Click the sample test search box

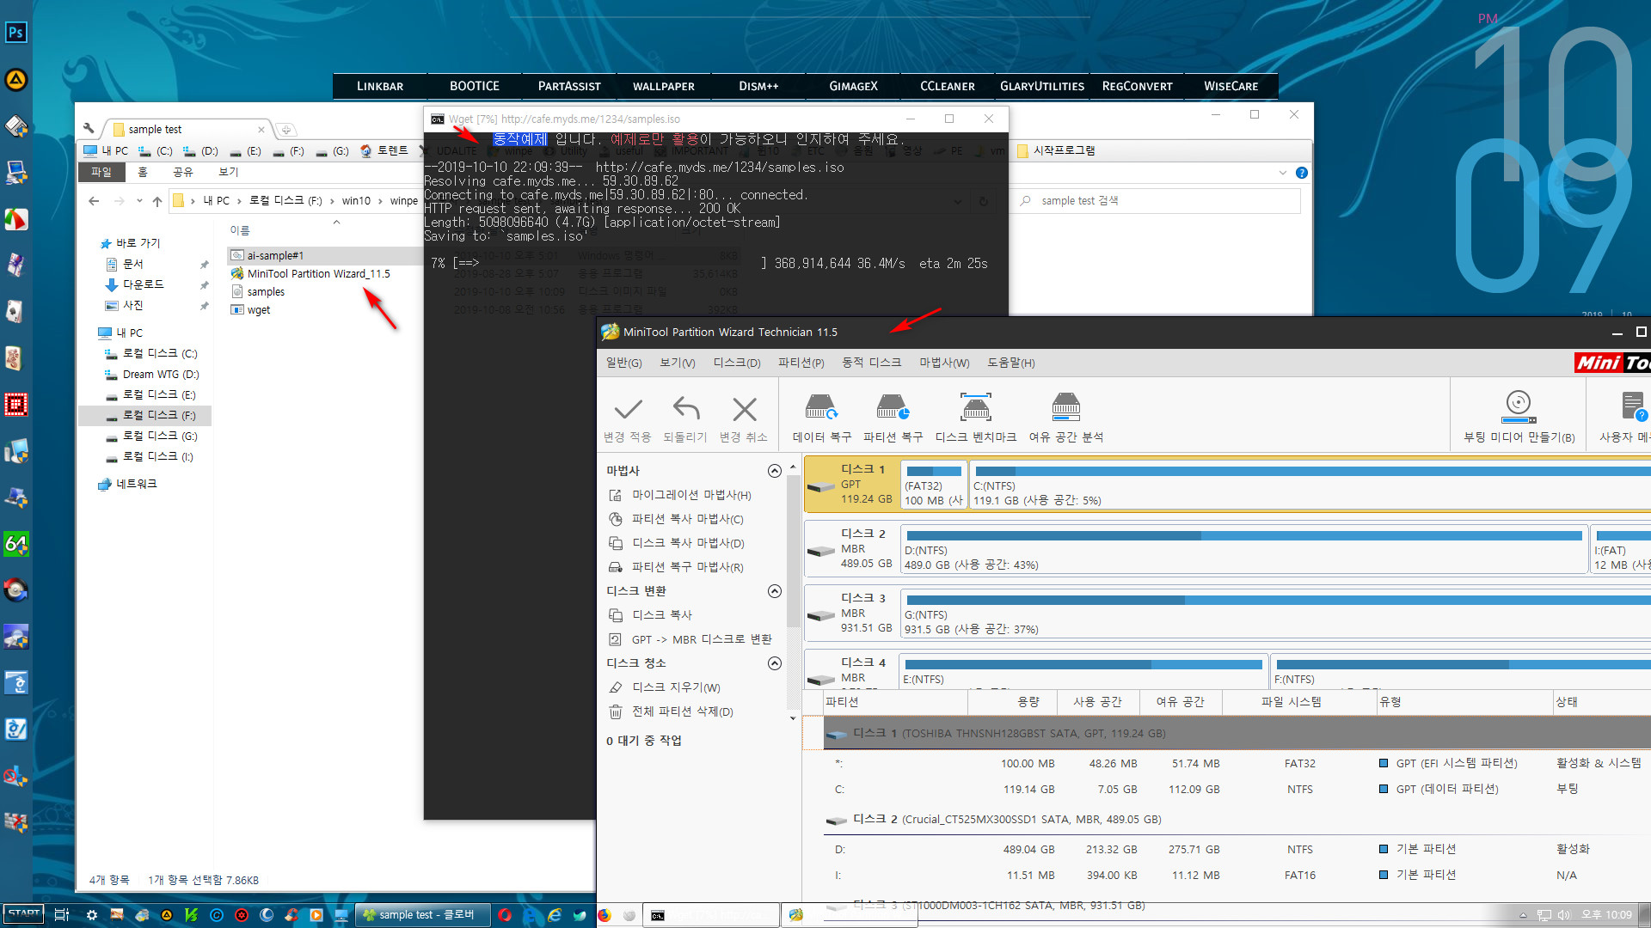1157,200
